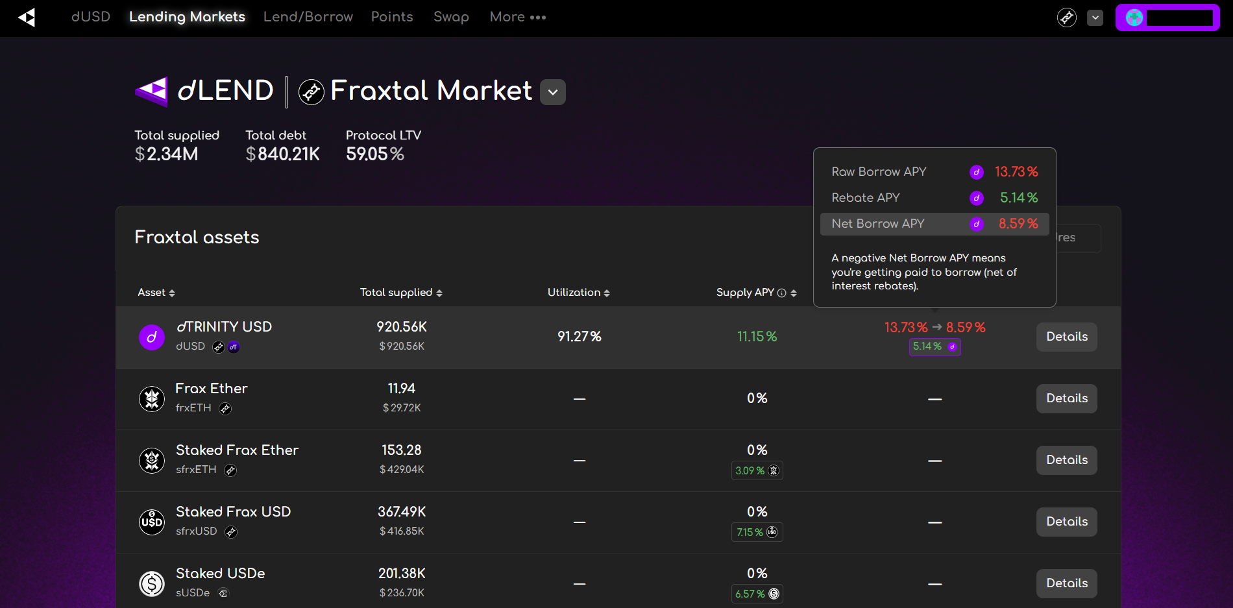This screenshot has width=1233, height=608.
Task: Click the Staked Frax Ether token icon
Action: [151, 460]
